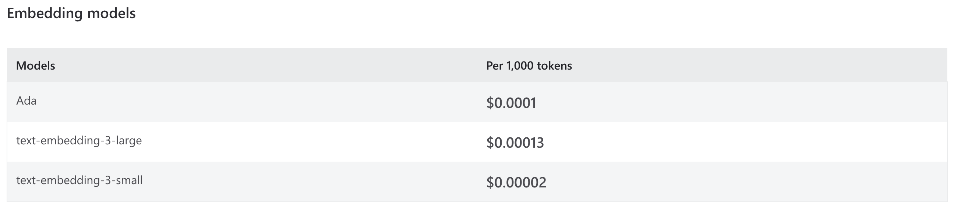Click the word tokens in the column header
This screenshot has height=218, width=979.
tap(554, 66)
